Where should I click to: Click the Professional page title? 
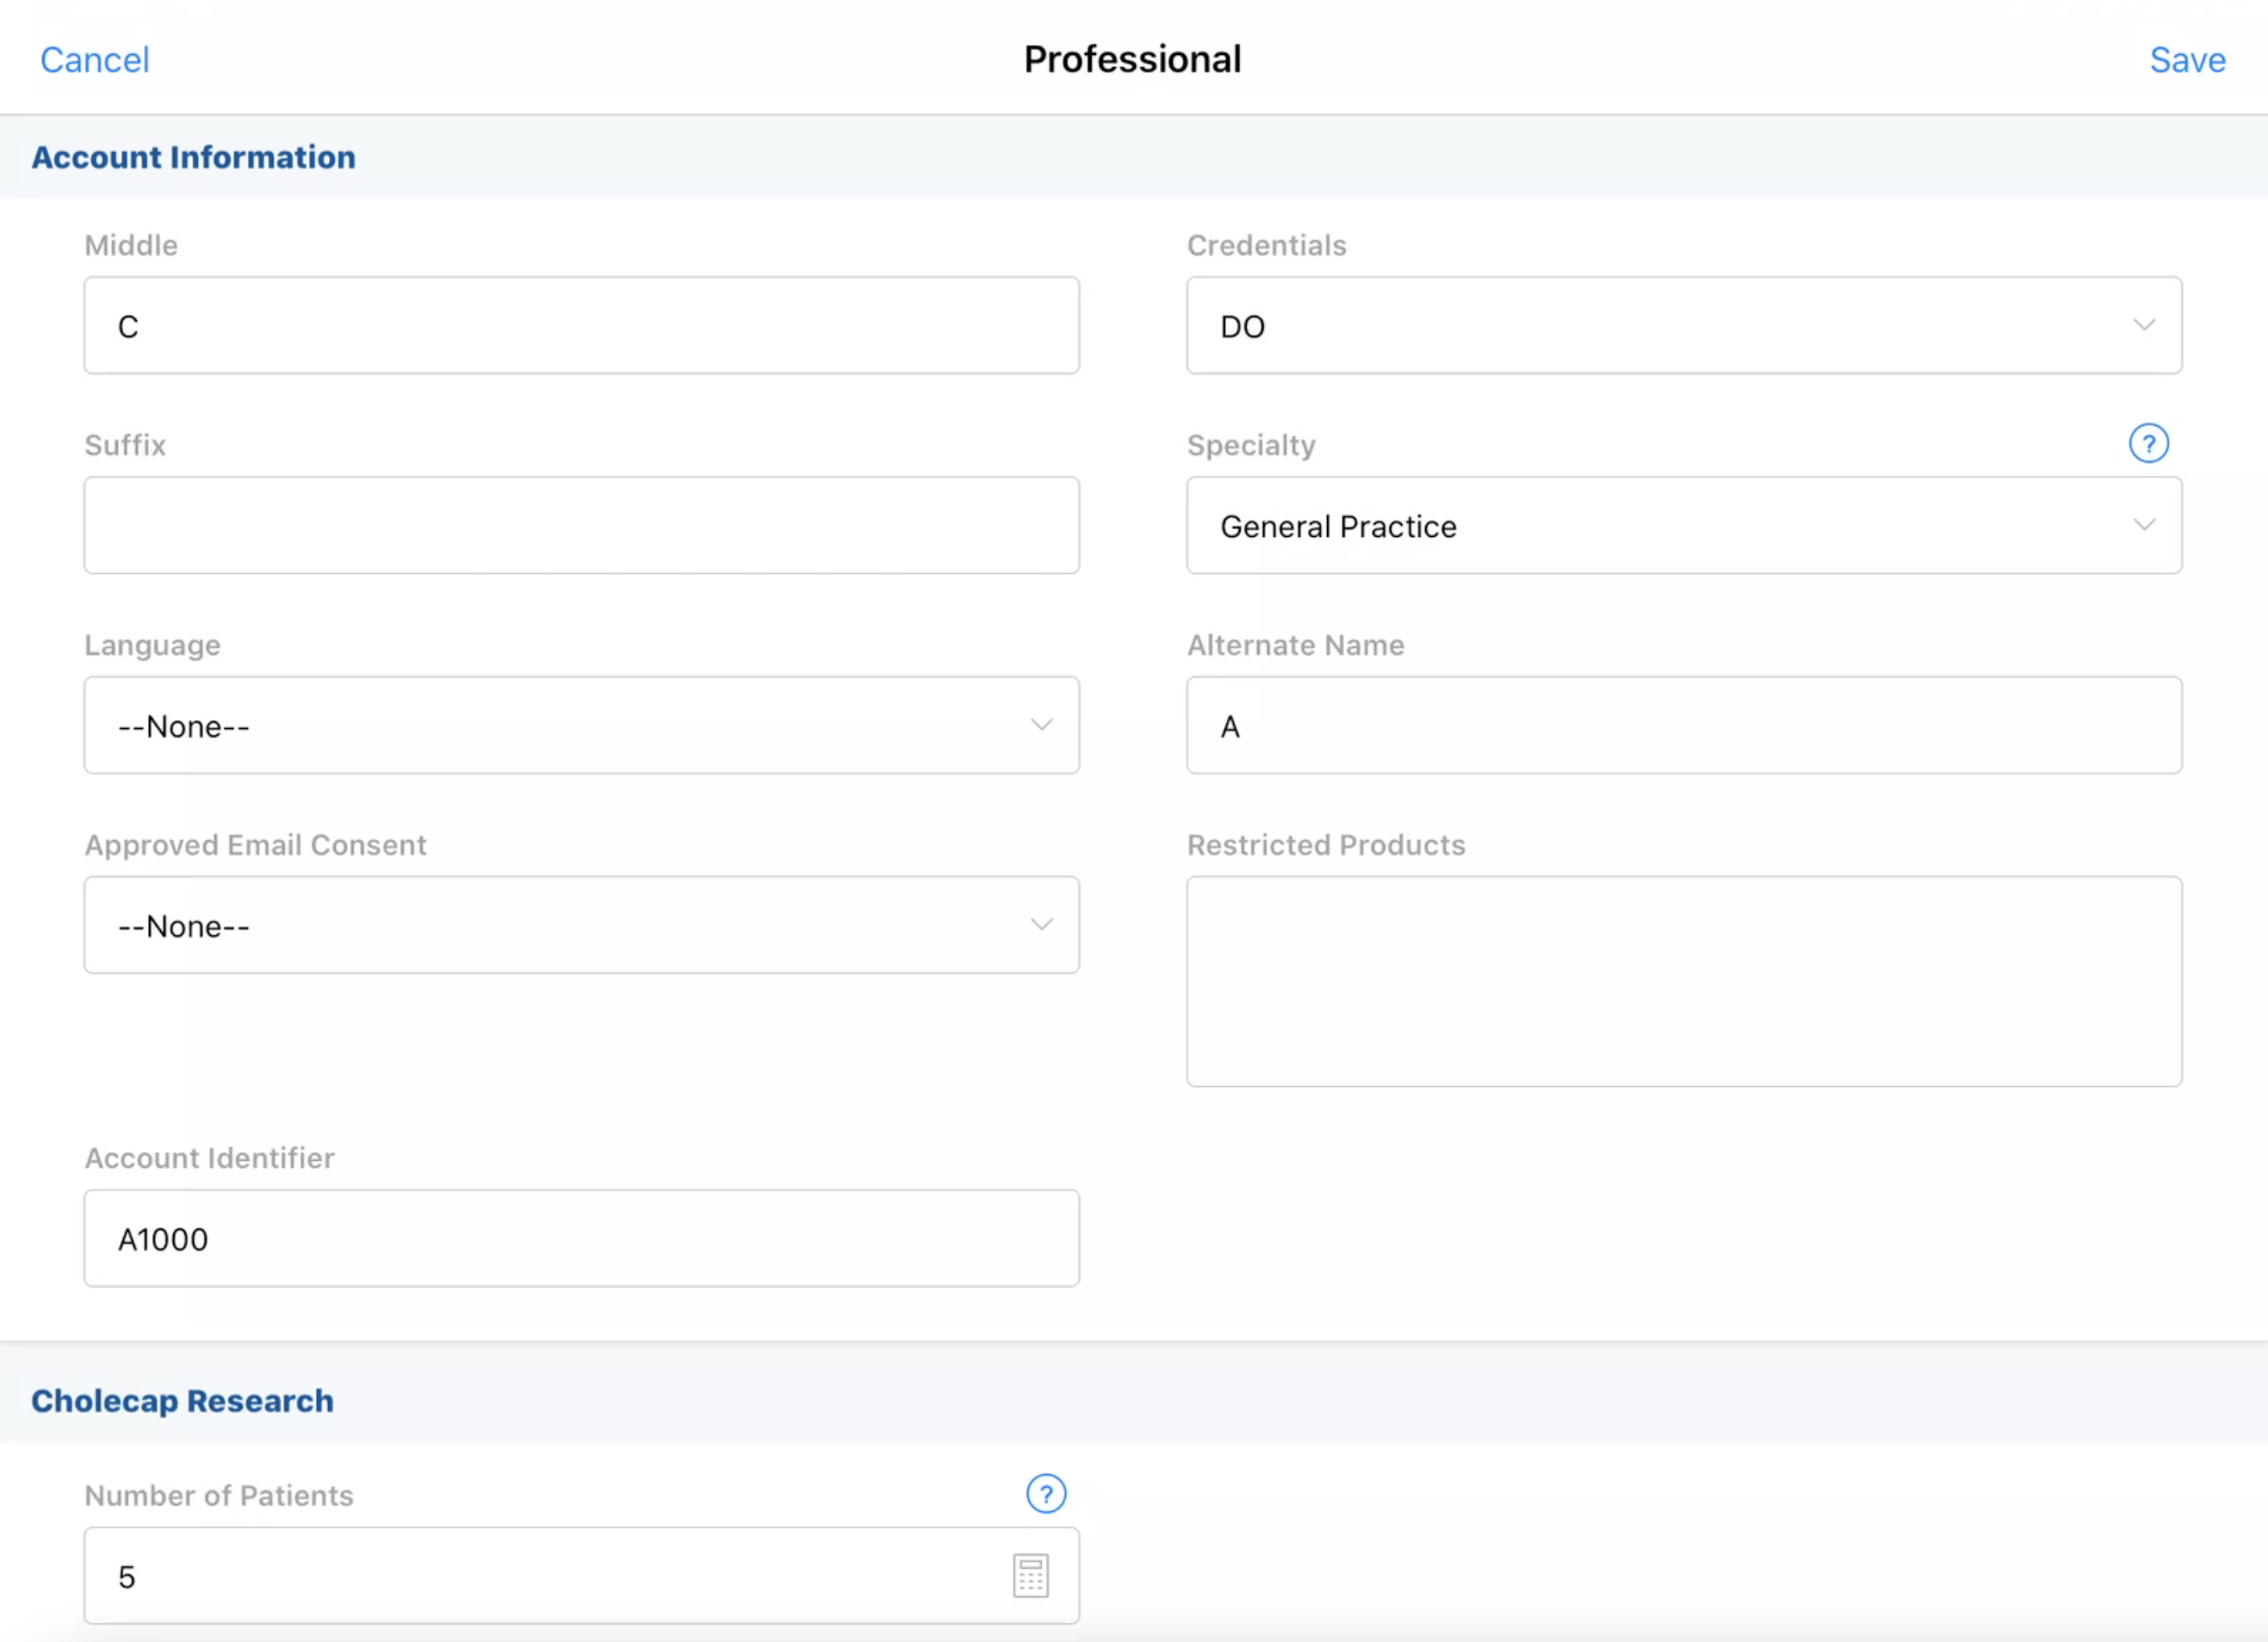click(1132, 60)
